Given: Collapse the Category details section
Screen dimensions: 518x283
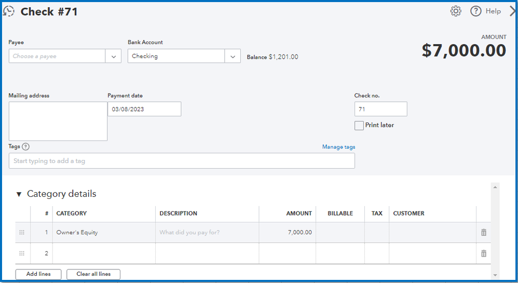Looking at the screenshot, I should (x=19, y=194).
